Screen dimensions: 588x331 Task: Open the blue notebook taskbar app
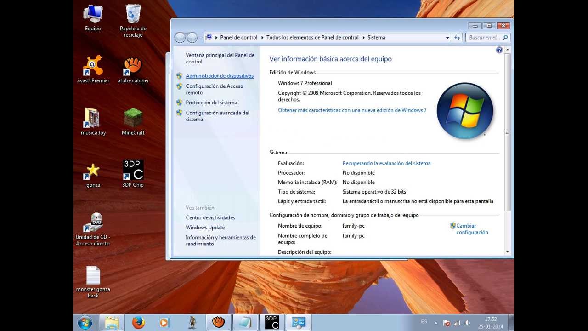pos(245,323)
